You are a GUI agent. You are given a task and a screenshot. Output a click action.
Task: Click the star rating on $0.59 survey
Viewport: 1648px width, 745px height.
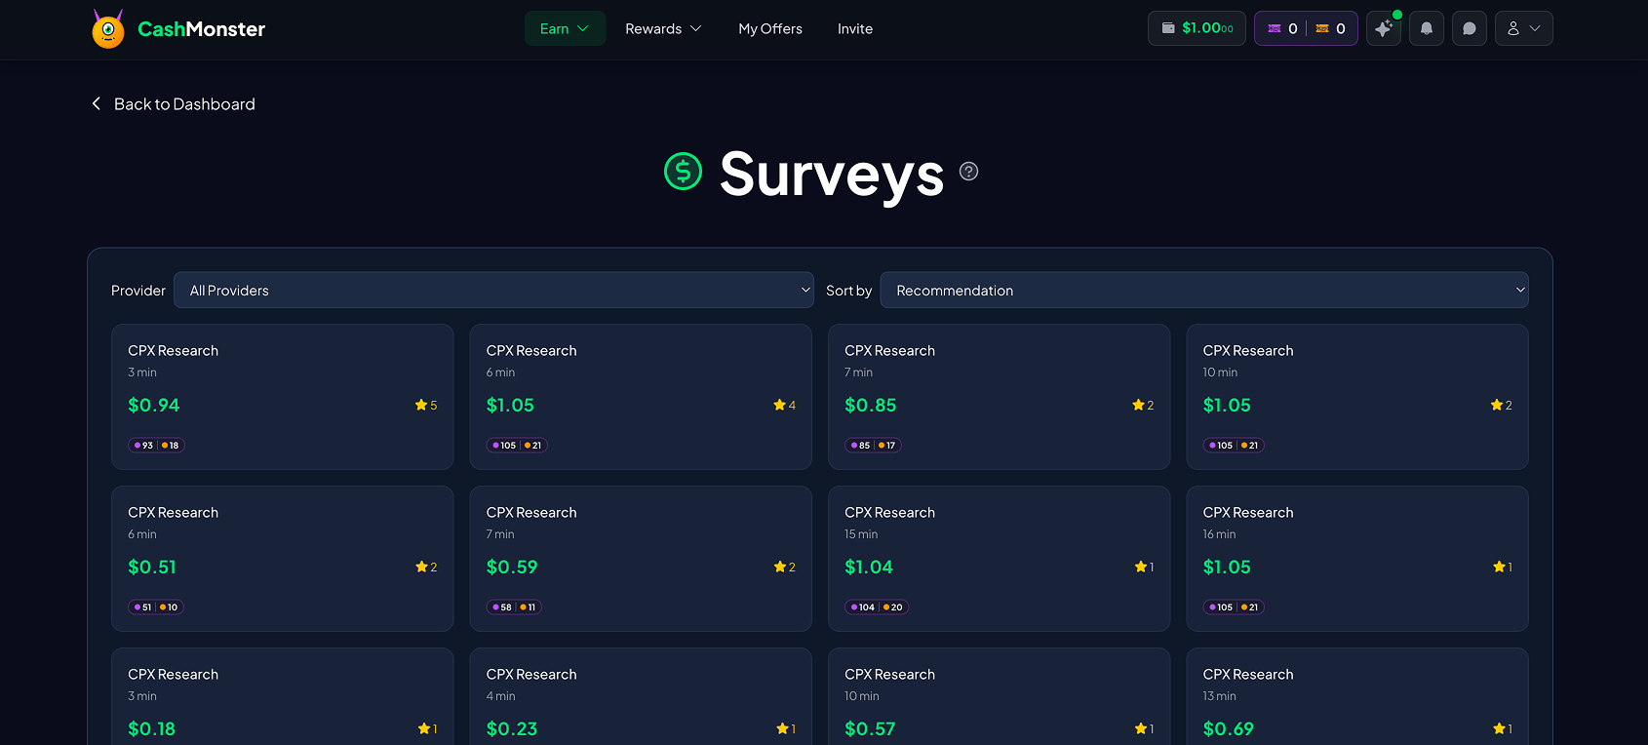coord(785,567)
